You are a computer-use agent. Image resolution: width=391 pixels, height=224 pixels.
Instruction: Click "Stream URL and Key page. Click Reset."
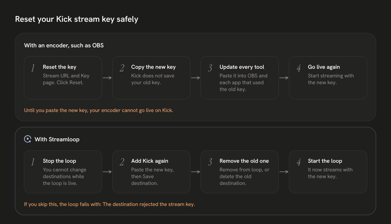66,79
